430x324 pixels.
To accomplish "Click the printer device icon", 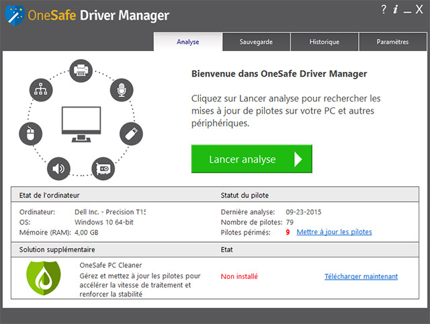I will click(x=81, y=71).
